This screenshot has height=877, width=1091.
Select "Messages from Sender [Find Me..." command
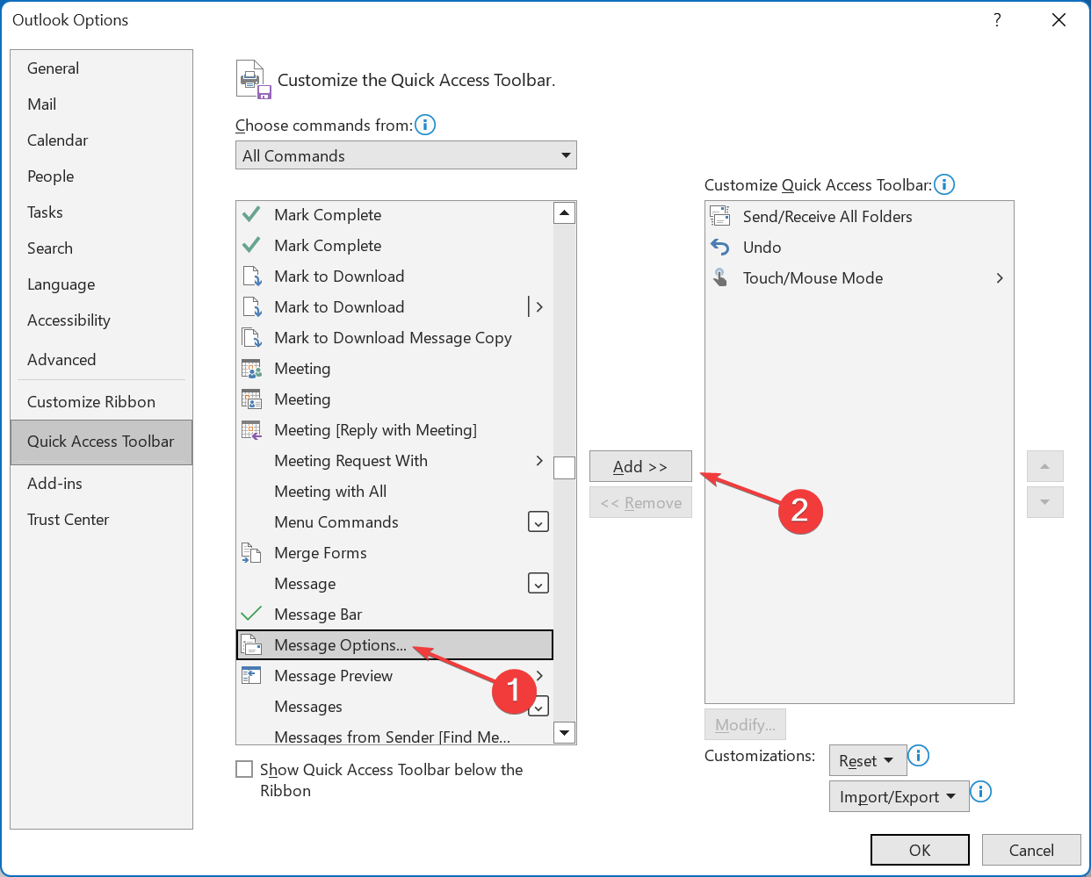coord(394,734)
